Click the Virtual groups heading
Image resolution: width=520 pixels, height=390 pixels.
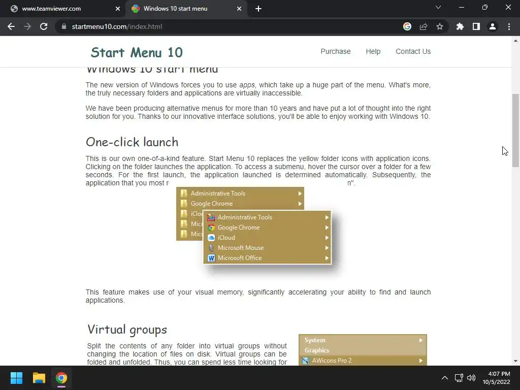(x=127, y=330)
